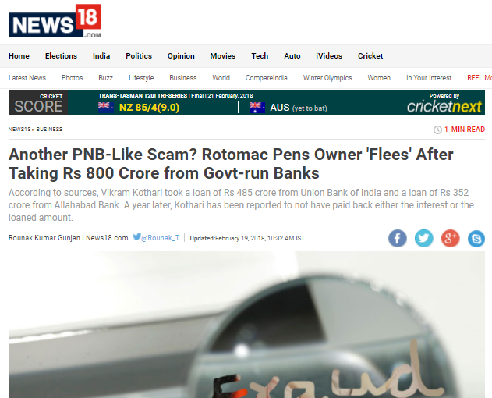This screenshot has width=492, height=398.
Task: Select Latest News in secondary navigation
Action: (27, 78)
